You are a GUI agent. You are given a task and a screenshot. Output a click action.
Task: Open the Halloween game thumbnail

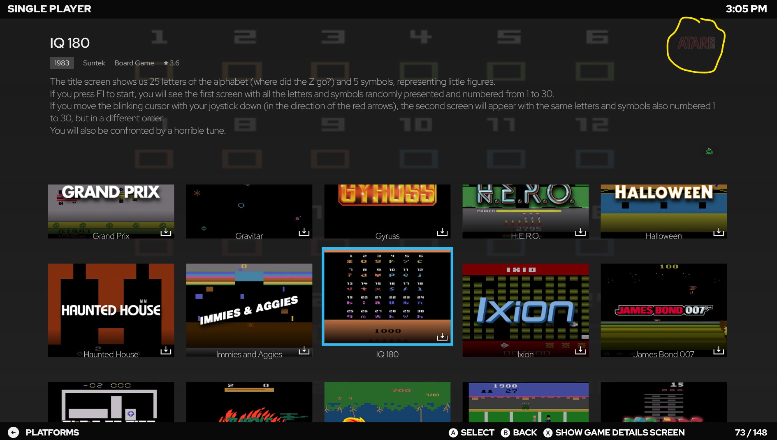[x=664, y=211]
